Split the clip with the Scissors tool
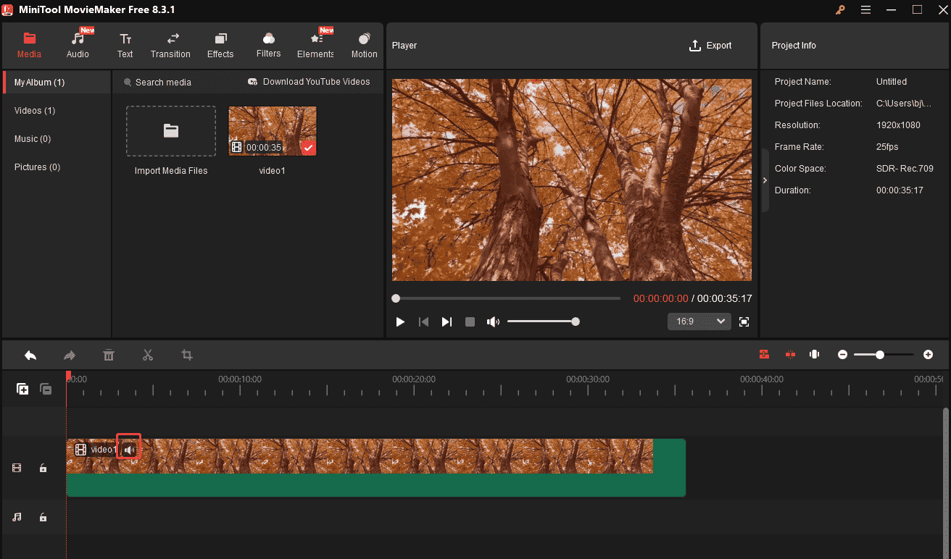The height and width of the screenshot is (559, 951). pyautogui.click(x=148, y=355)
